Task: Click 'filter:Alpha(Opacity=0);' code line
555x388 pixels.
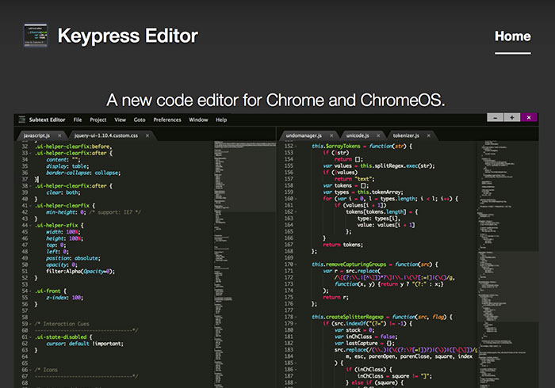Action: pyautogui.click(x=80, y=272)
